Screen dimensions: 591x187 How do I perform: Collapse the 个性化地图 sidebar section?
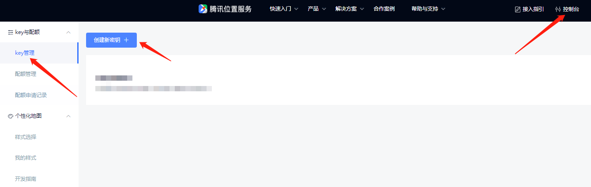tap(68, 116)
